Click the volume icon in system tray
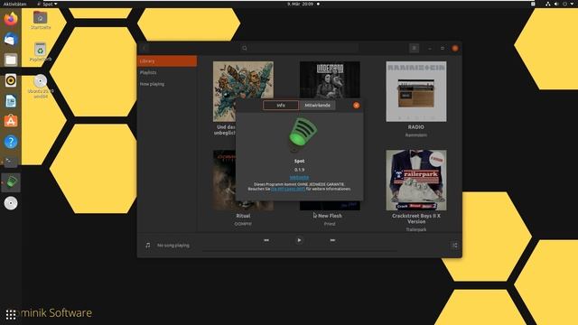The image size is (578, 325). point(556,4)
